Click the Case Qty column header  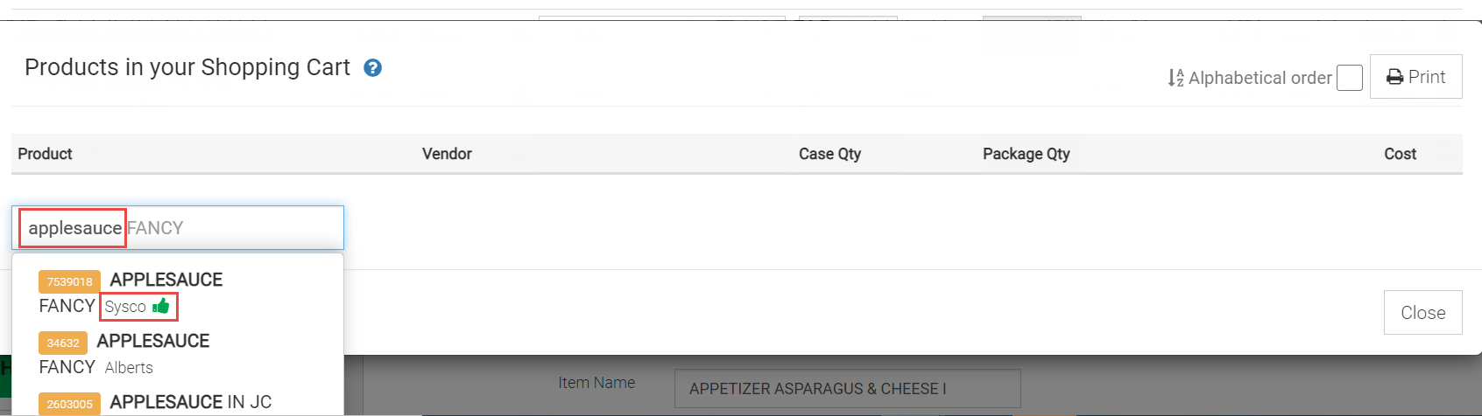point(829,154)
